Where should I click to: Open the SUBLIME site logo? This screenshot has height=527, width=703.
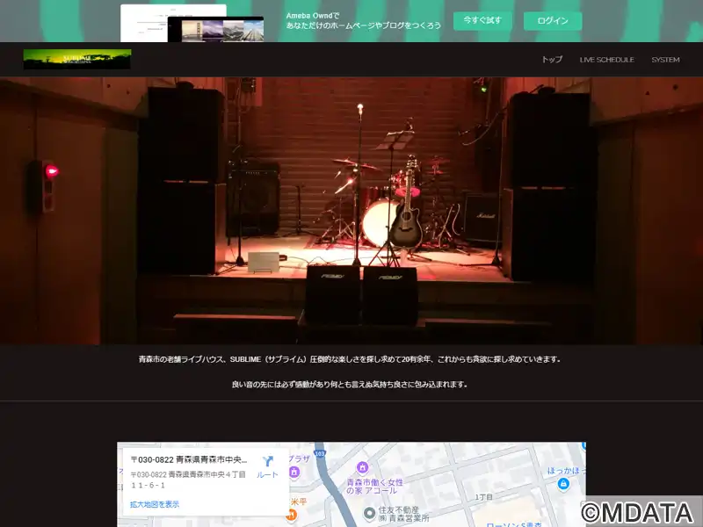(77, 59)
